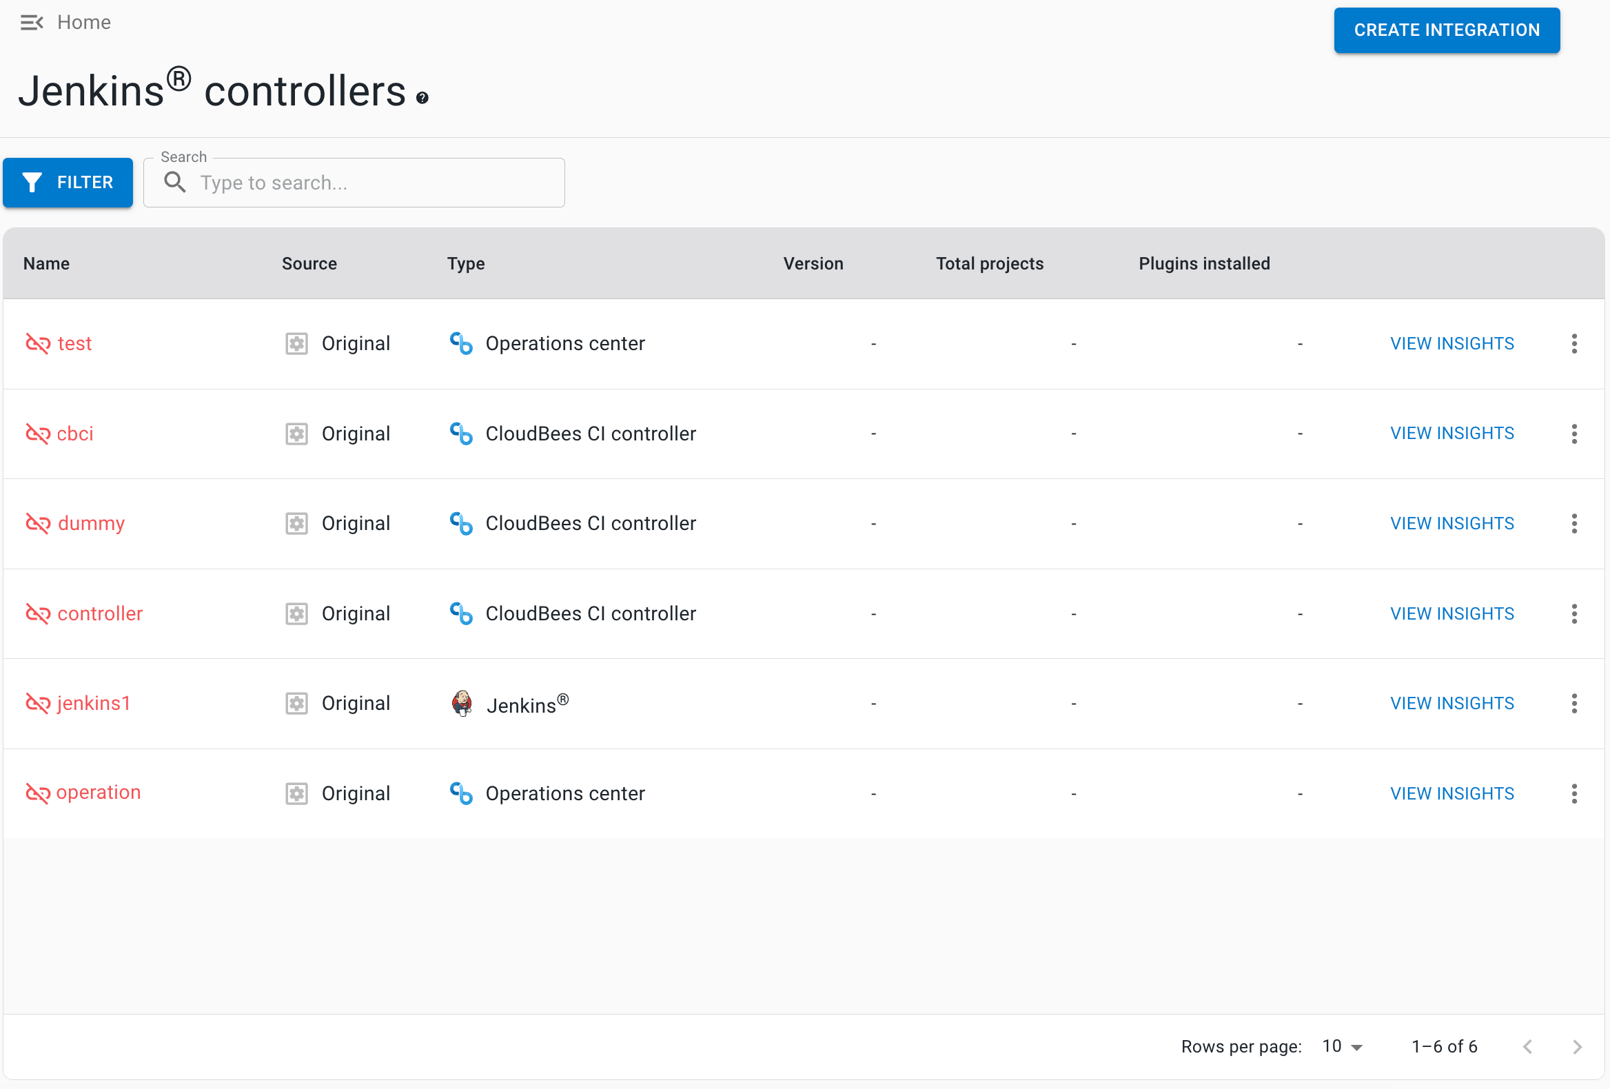Click the Operations center icon for operation row

coord(460,793)
